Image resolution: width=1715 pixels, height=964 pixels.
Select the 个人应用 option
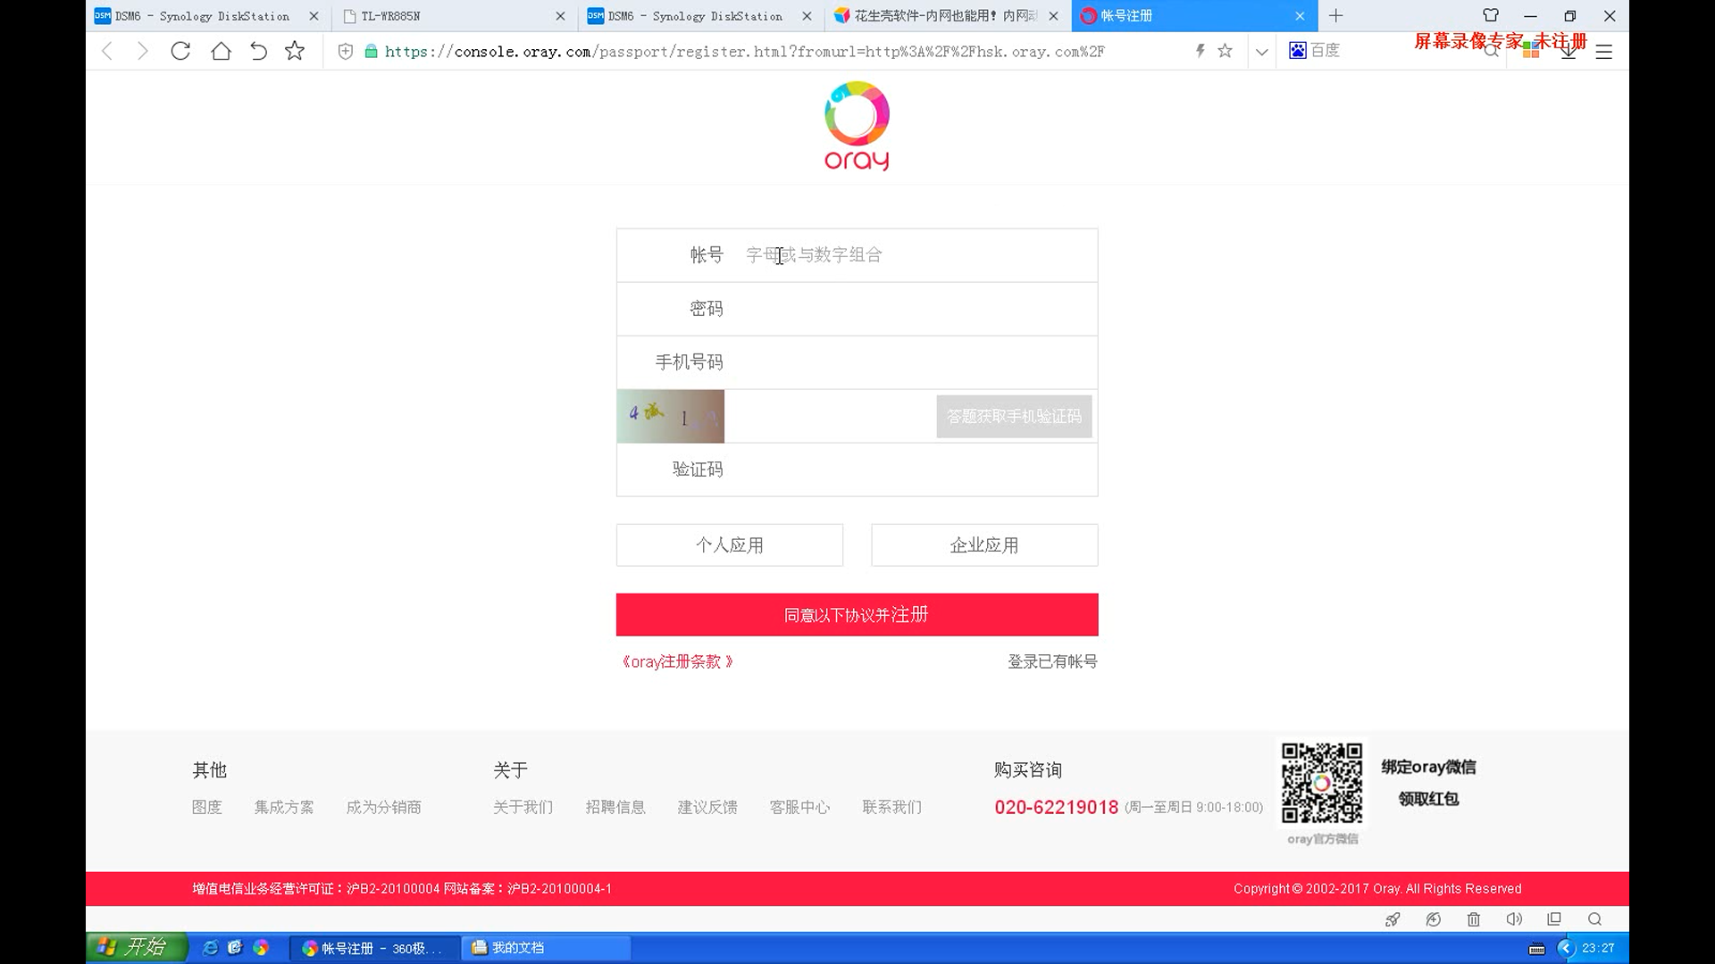point(730,544)
